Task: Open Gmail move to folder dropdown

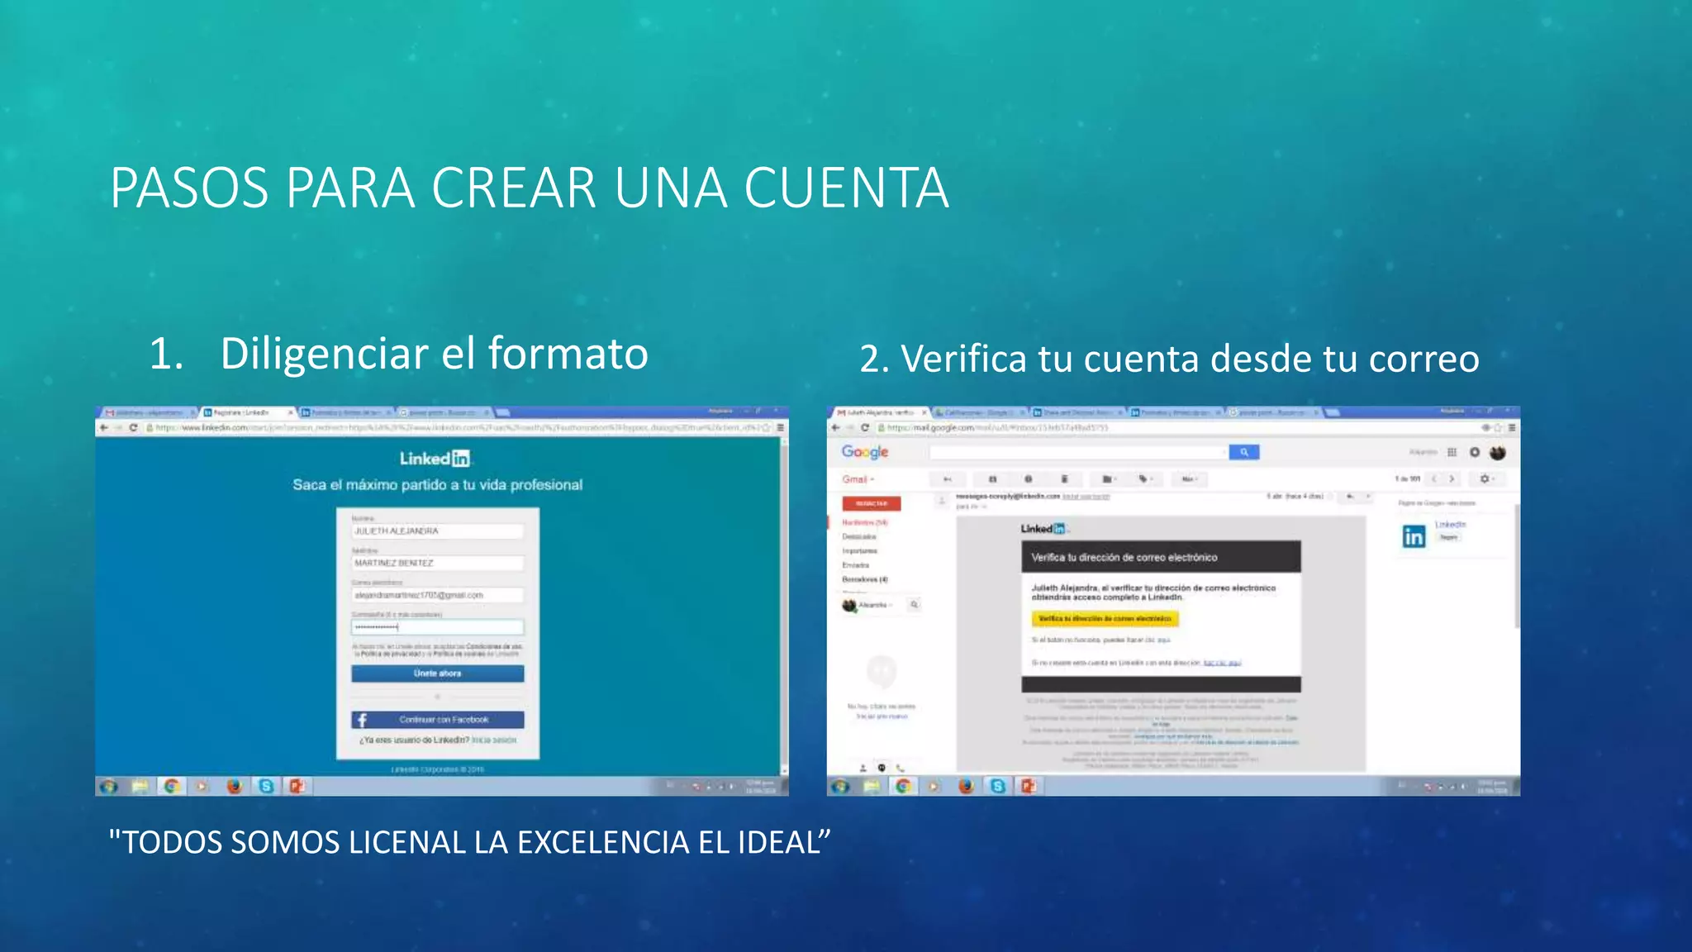Action: (1109, 479)
